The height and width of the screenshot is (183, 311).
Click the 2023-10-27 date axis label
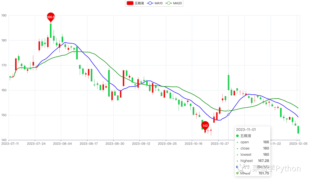click(x=219, y=144)
